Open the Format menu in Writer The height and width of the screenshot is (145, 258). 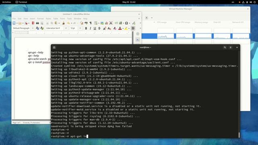(40, 19)
